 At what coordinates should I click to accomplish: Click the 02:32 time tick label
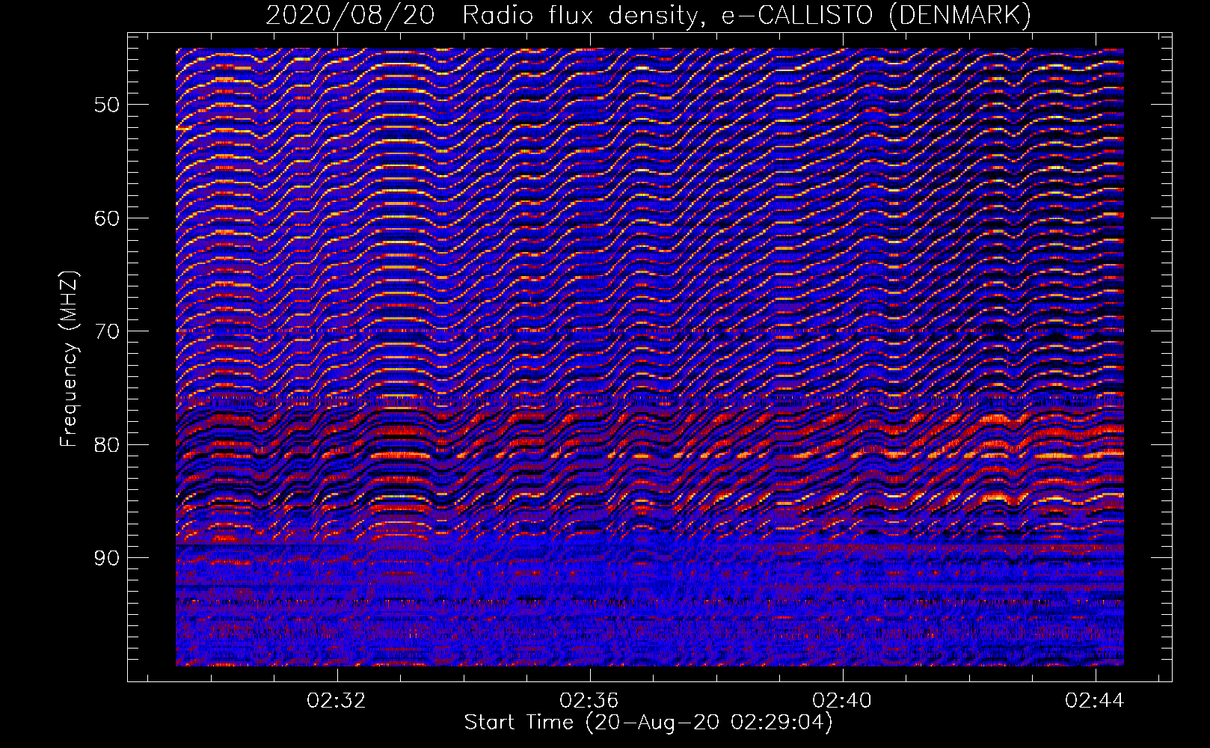coord(337,701)
